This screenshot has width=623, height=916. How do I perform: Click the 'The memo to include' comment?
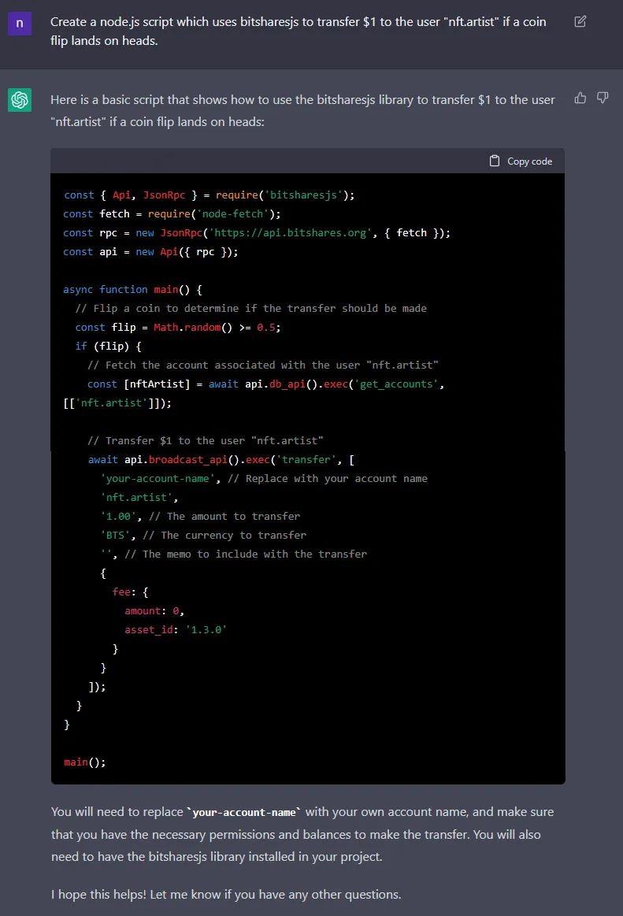click(246, 554)
